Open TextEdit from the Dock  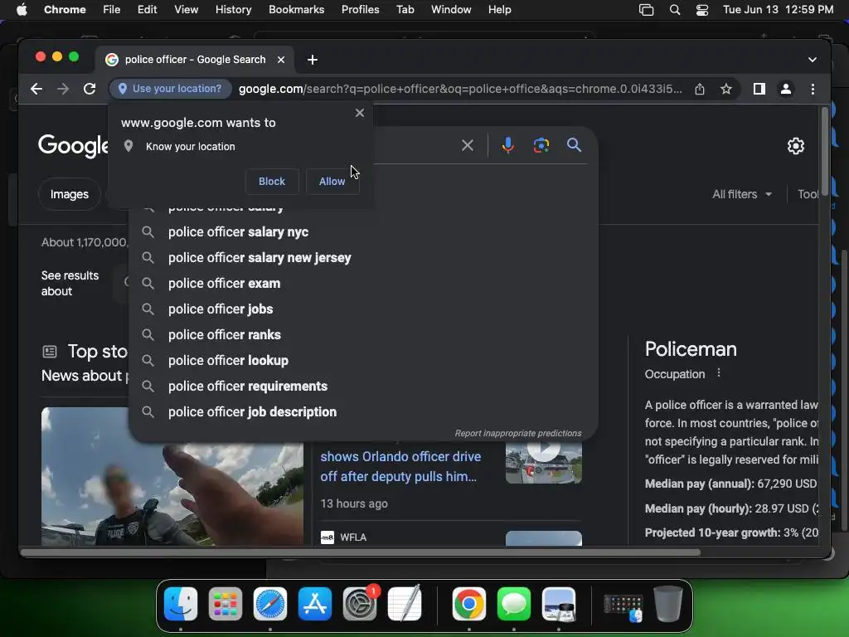[x=405, y=604]
